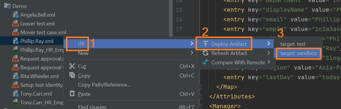Screen dimensions: 341x109
Task: Select Leaver test.xml in project tree
Action: coord(37,24)
